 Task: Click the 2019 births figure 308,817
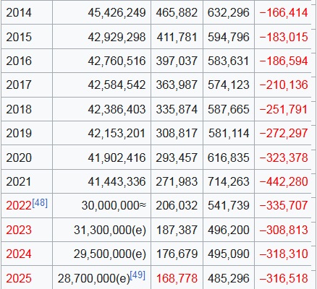point(177,133)
